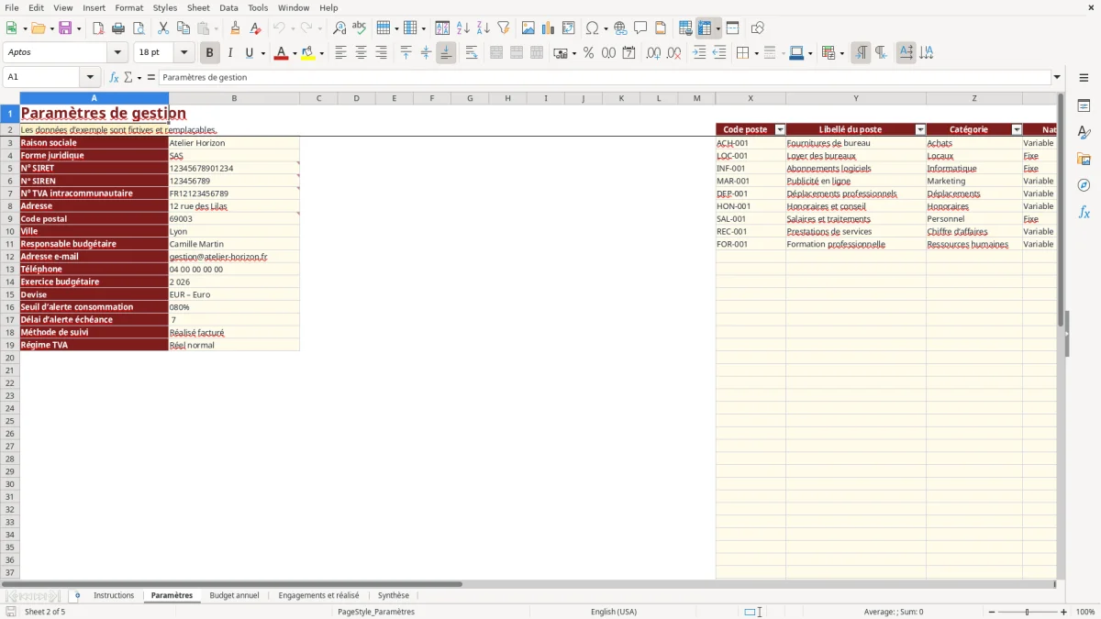Viewport: 1101px width, 619px height.
Task: Click Font Color red A button
Action: point(281,53)
